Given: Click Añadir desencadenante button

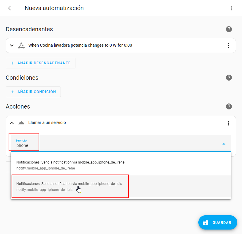Looking at the screenshot, I should click(40, 63).
